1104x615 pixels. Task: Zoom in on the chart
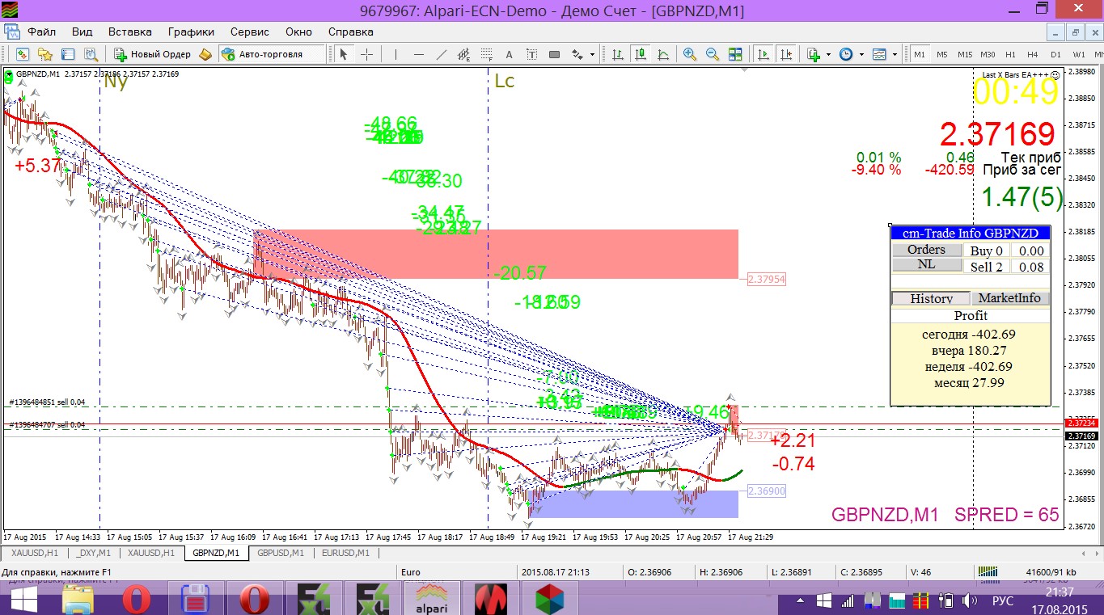[689, 54]
